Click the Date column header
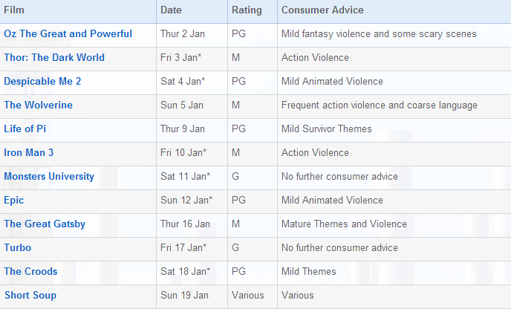511x309 pixels. [x=171, y=10]
